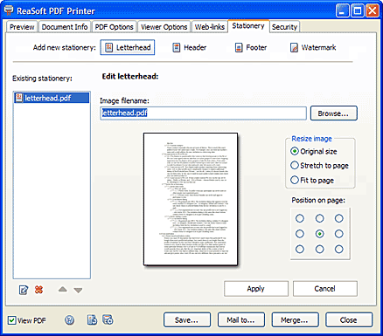Click the Close button at bottom
Image resolution: width=383 pixels, height=336 pixels.
pyautogui.click(x=349, y=320)
